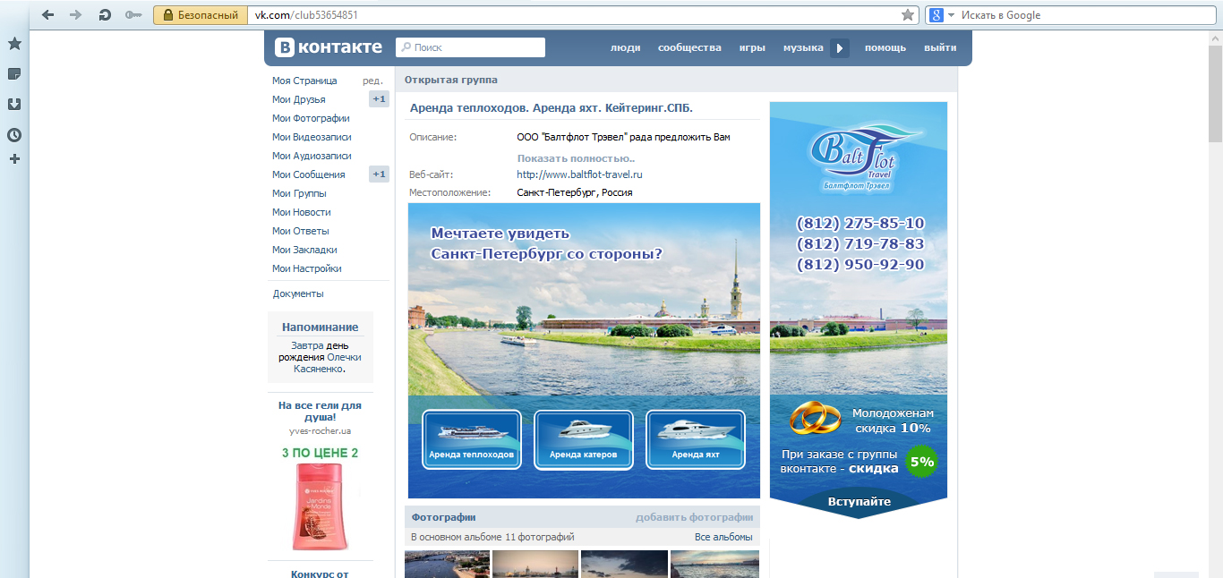The width and height of the screenshot is (1223, 578).
Task: Open 'Мои Группы' in left menu
Action: click(299, 193)
